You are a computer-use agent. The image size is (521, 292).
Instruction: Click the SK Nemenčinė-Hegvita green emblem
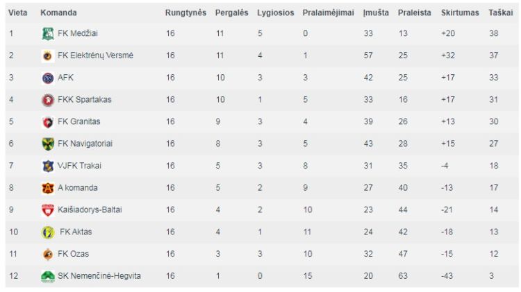pos(48,276)
